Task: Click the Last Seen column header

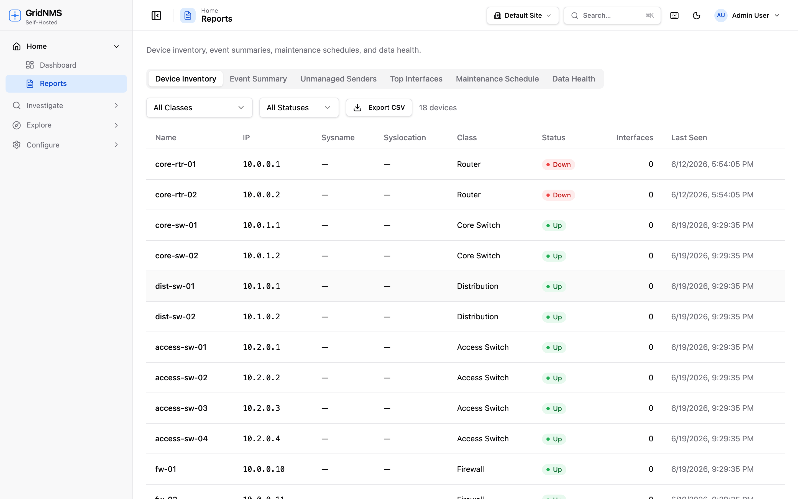Action: coord(689,138)
